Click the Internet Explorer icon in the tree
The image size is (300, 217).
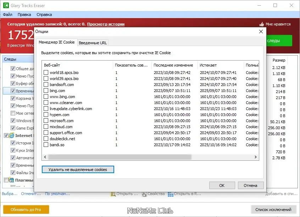[x=11, y=136]
